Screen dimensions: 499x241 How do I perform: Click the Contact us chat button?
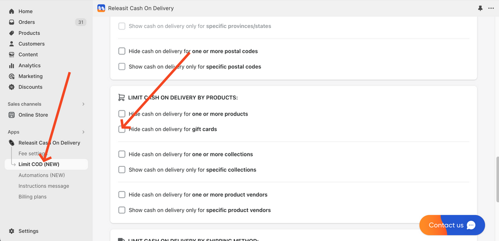point(452,225)
